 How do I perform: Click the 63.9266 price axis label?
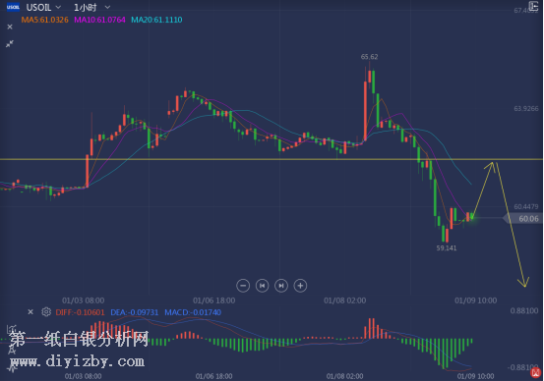tap(526, 109)
